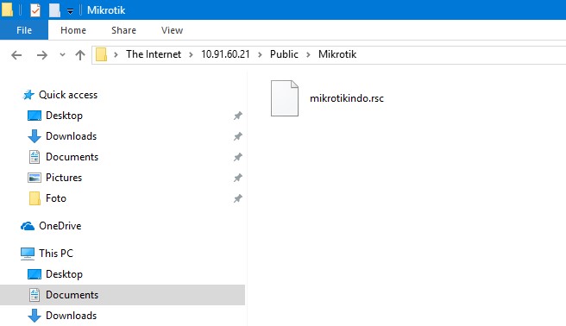Switch to the Home ribbon tab
566x326 pixels.
(x=73, y=30)
